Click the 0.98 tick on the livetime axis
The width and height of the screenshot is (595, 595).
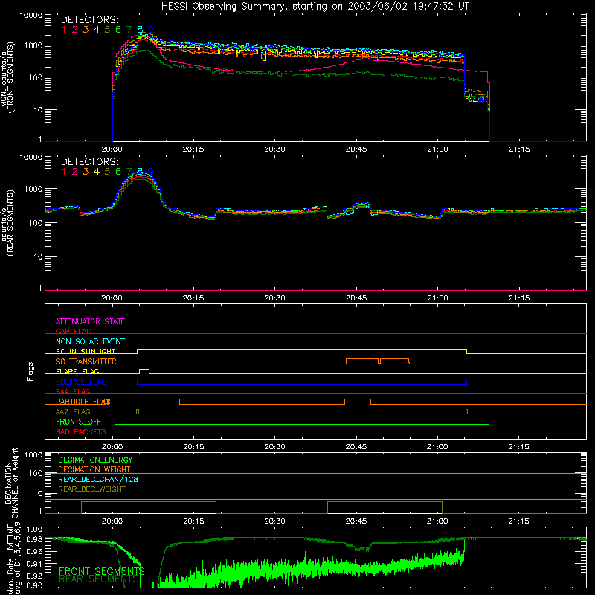coord(34,540)
